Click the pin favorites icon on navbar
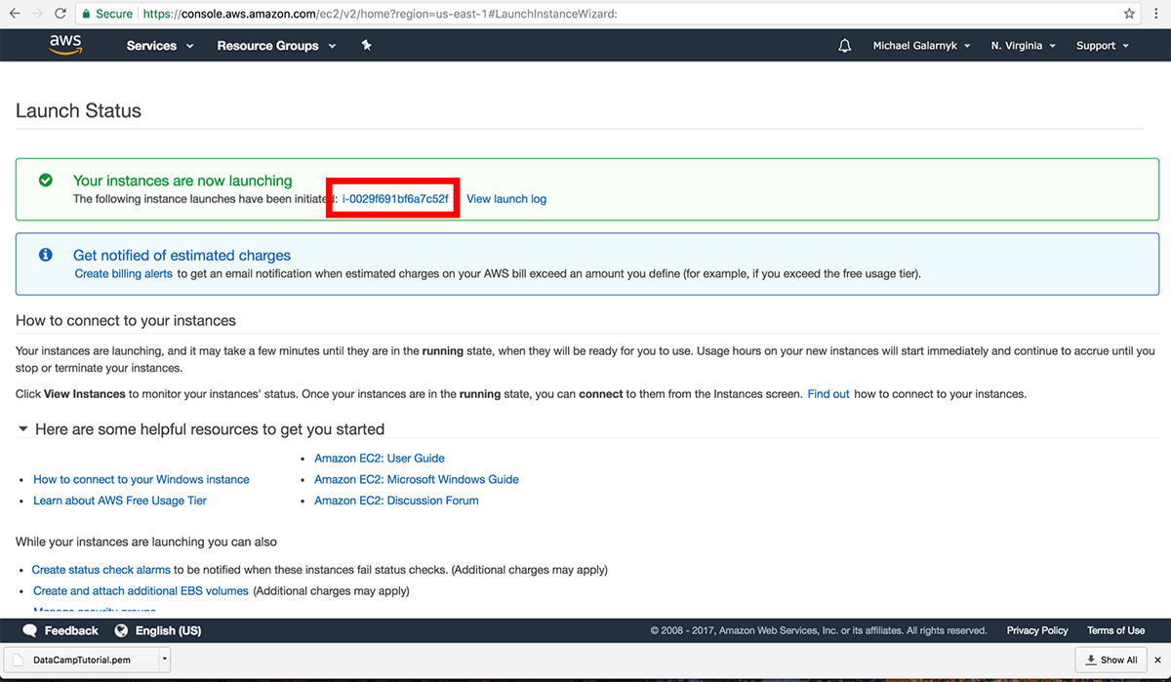The image size is (1171, 682). (x=366, y=45)
